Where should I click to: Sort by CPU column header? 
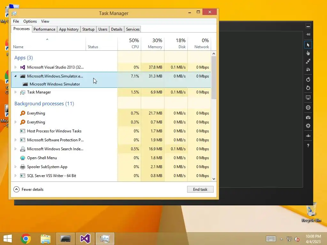point(129,43)
